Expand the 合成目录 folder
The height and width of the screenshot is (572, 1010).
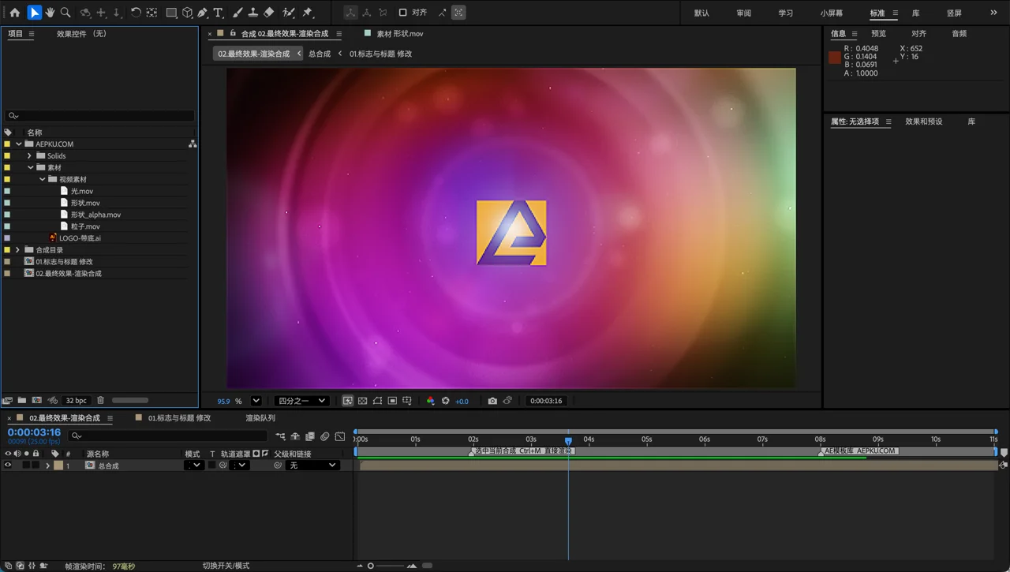point(17,249)
